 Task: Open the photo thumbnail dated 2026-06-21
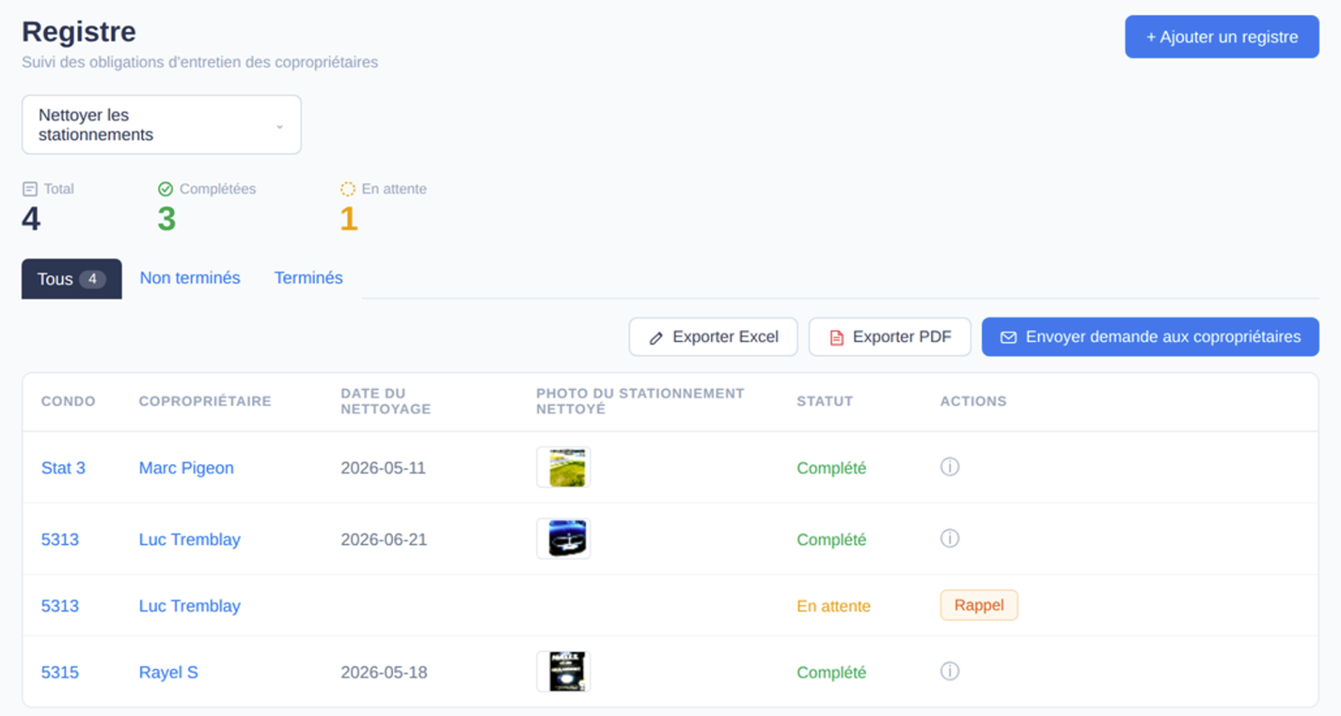tap(564, 539)
